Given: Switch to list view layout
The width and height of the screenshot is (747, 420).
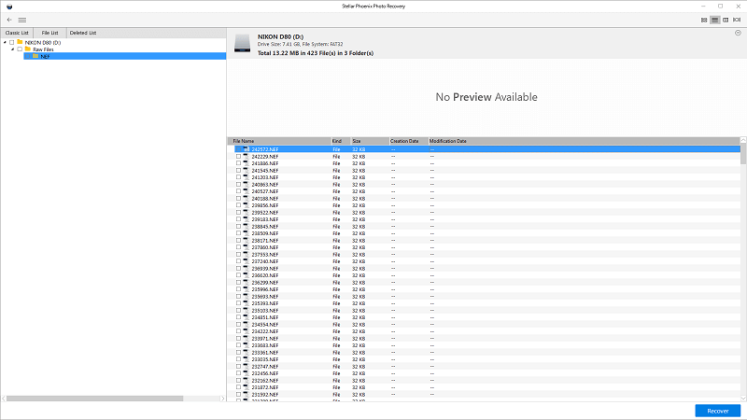Looking at the screenshot, I should coord(714,20).
